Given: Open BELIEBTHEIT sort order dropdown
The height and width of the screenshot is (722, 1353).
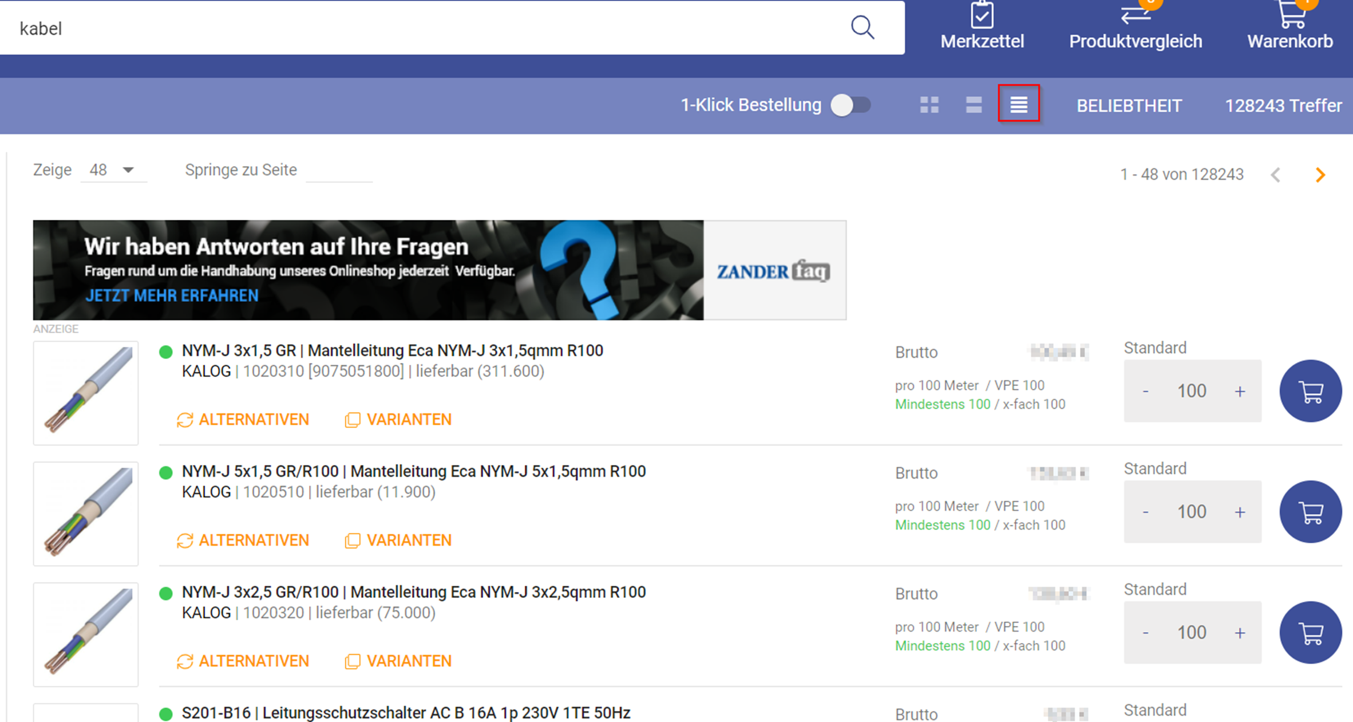Looking at the screenshot, I should (x=1129, y=106).
